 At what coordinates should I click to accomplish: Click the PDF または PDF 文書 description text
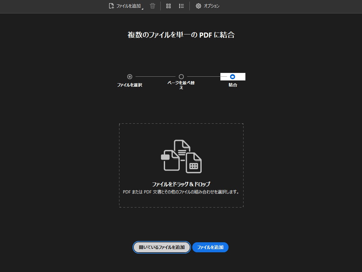point(181,192)
